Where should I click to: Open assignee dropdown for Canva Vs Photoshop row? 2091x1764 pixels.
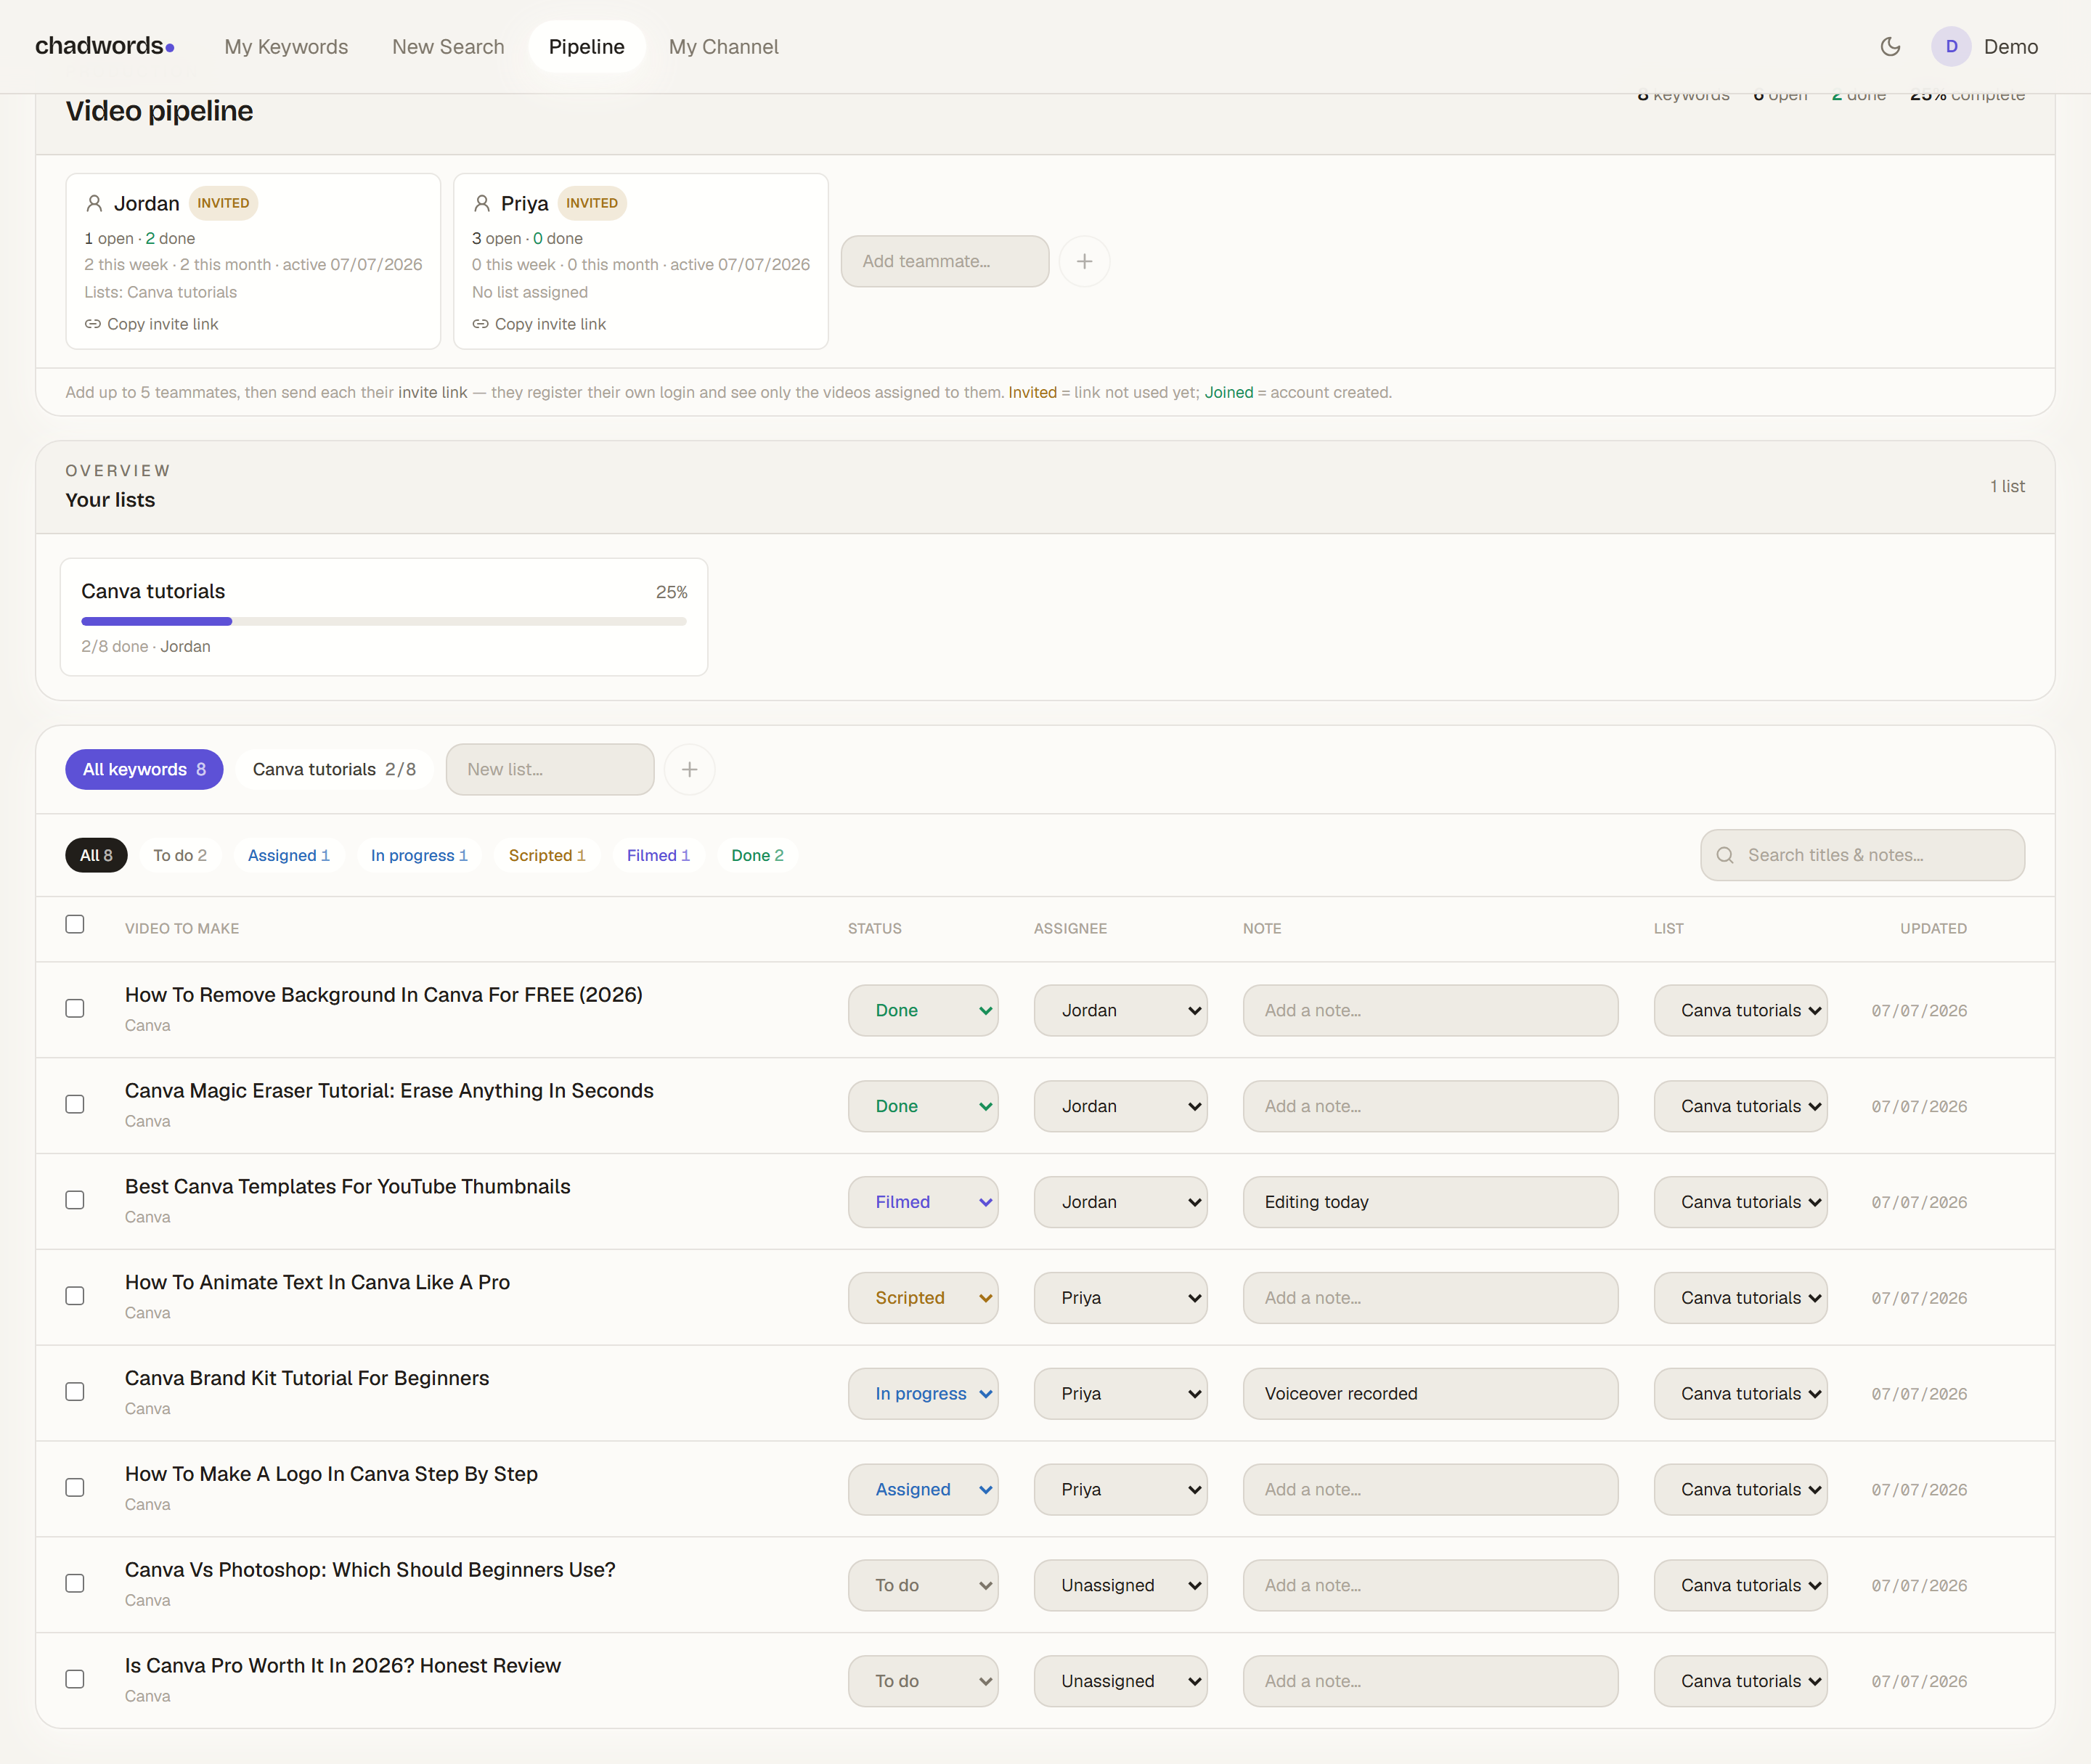[x=1120, y=1585]
